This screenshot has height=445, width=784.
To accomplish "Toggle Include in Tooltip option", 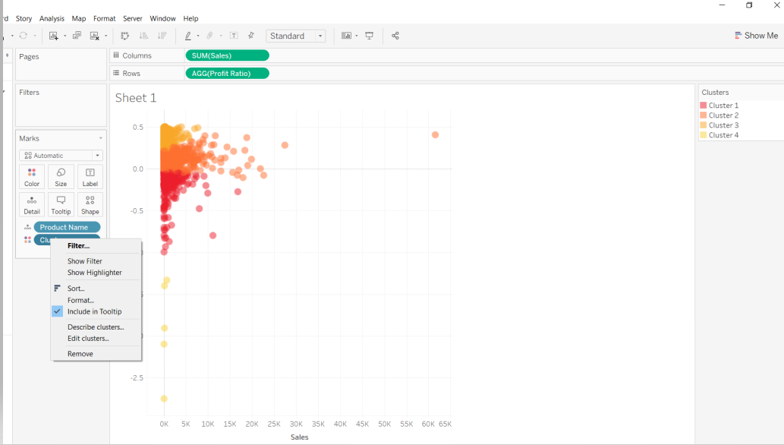I will pos(94,311).
